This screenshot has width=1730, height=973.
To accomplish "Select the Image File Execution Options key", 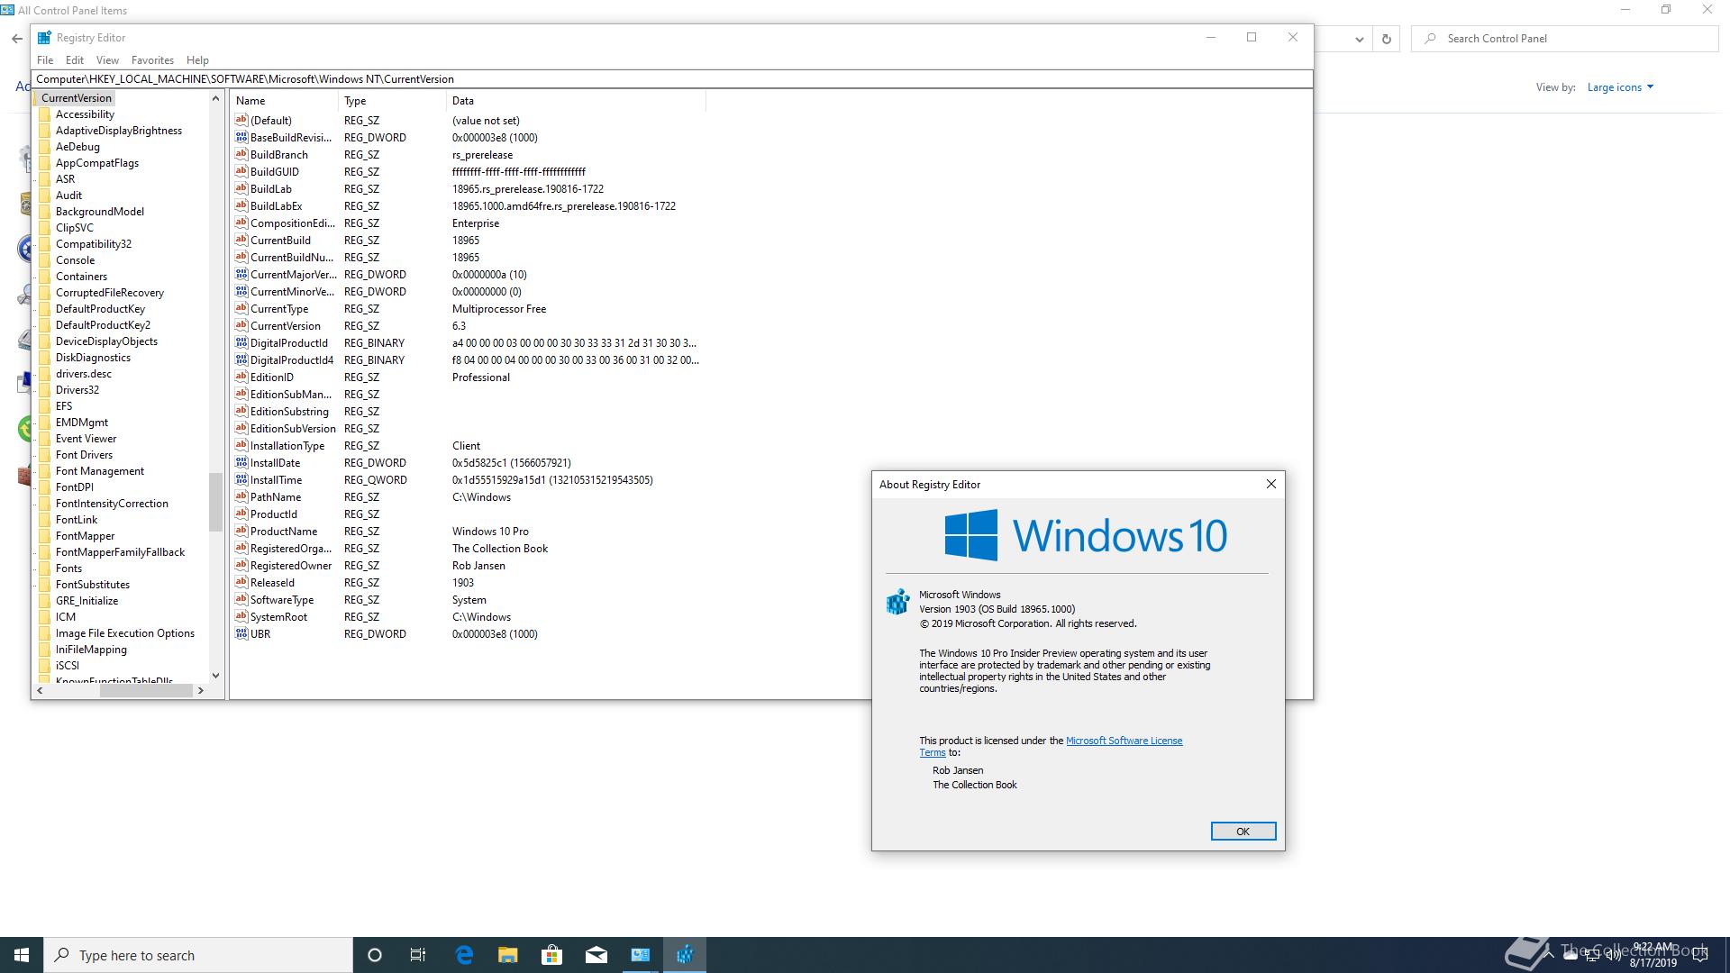I will click(x=124, y=633).
